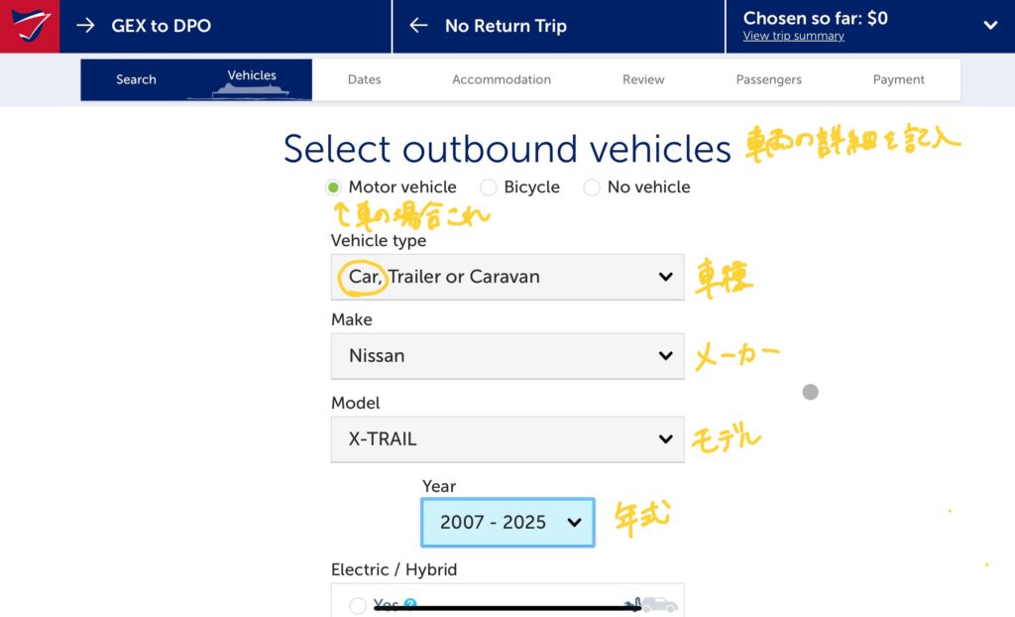Choose Yes for Electric / Hybrid
Image resolution: width=1015 pixels, height=617 pixels.
(358, 605)
